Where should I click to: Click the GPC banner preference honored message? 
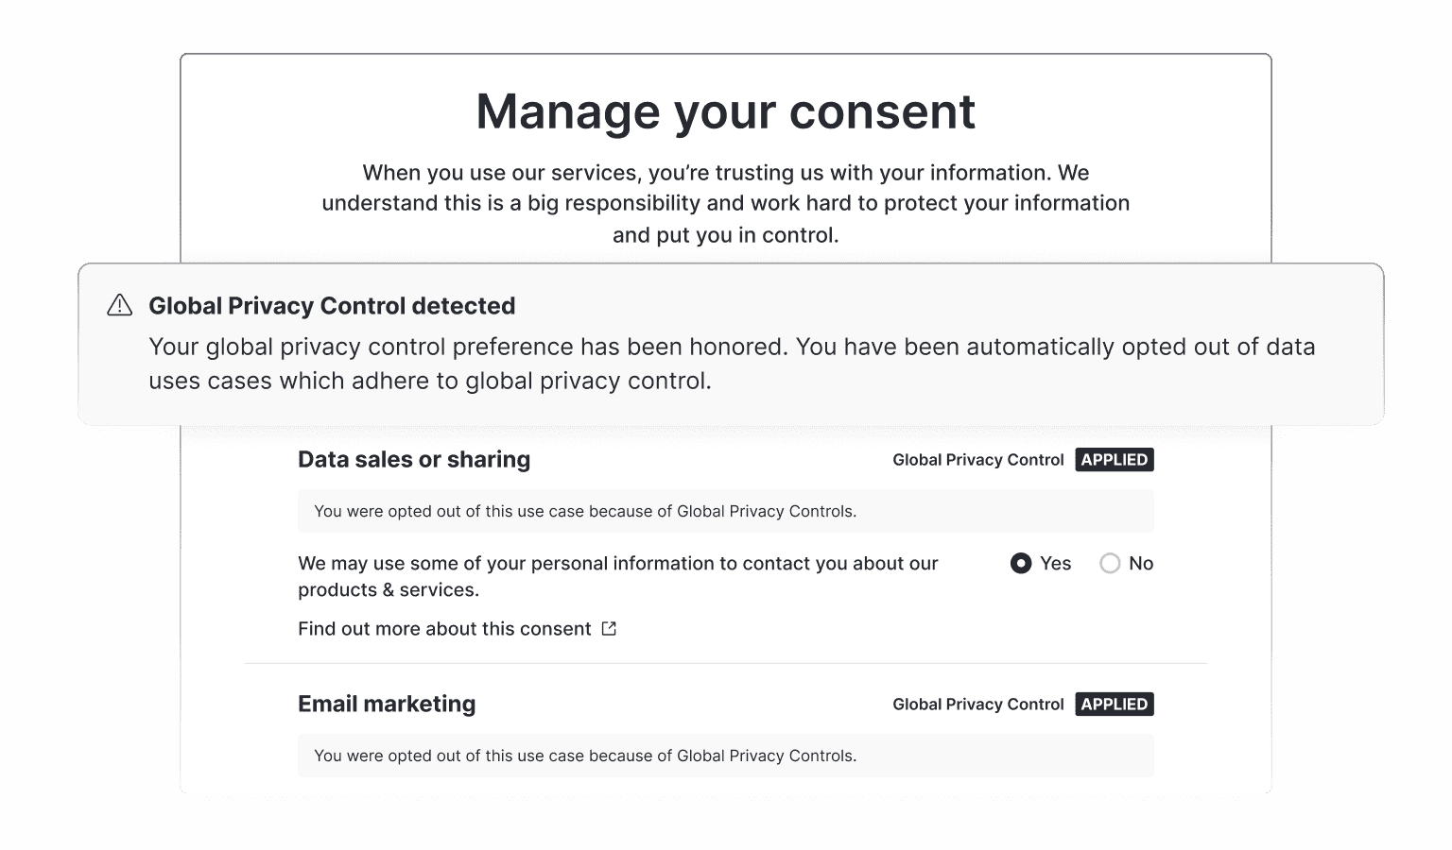(732, 364)
